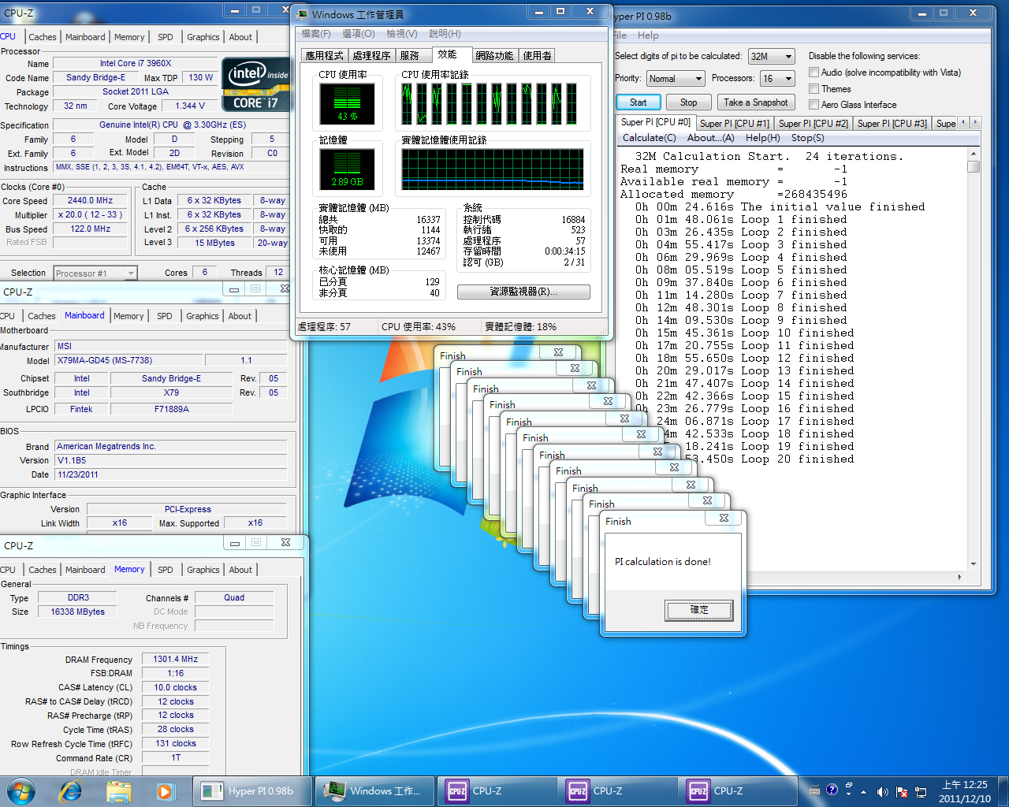Switch to the 應用程式 tab
Image resolution: width=1009 pixels, height=807 pixels.
tap(325, 56)
